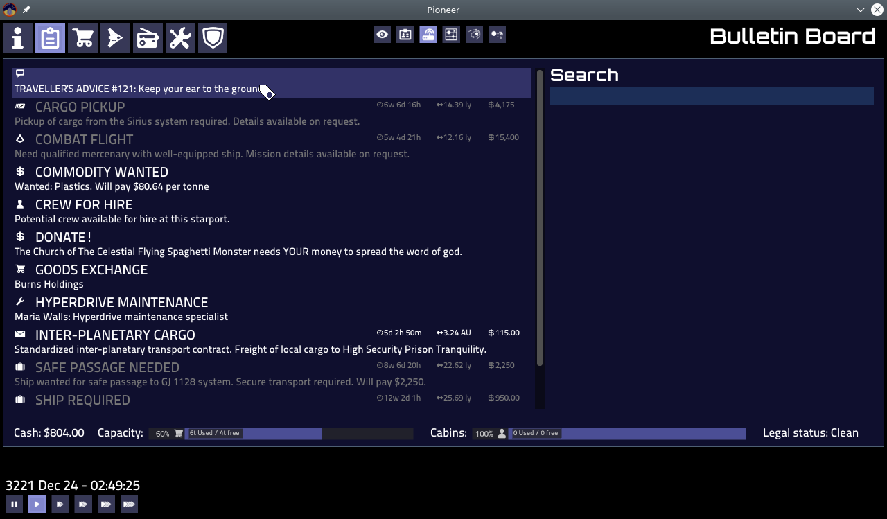Set time acceleration to double arrow
Image resolution: width=887 pixels, height=519 pixels.
pos(60,504)
